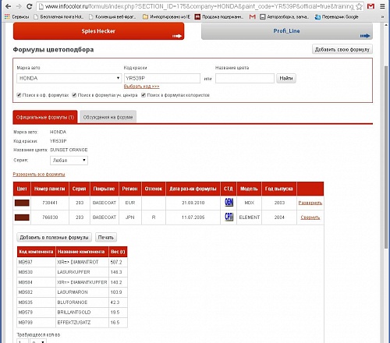Click the weight value 507.2 cell
390x343 pixels.
pos(118,262)
